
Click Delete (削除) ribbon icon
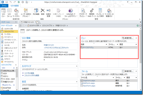(43, 12)
